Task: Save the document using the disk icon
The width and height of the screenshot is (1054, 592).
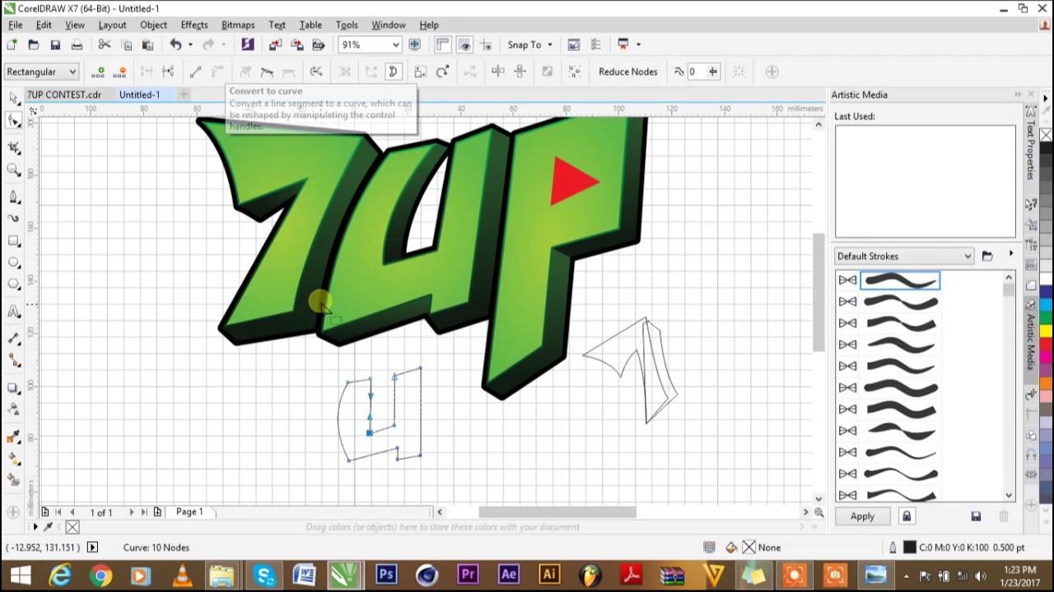Action: click(x=55, y=44)
